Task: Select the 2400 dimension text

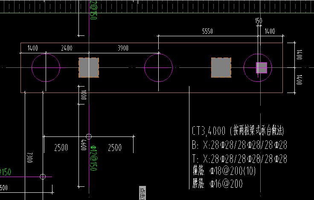Action: 67,48
